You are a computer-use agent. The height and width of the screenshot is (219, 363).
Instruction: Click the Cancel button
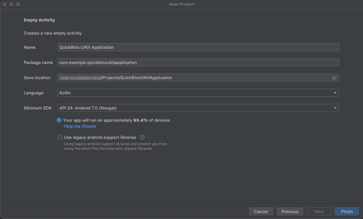tap(261, 211)
